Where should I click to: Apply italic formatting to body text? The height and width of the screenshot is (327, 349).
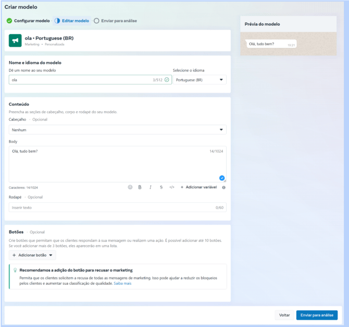tap(151, 187)
